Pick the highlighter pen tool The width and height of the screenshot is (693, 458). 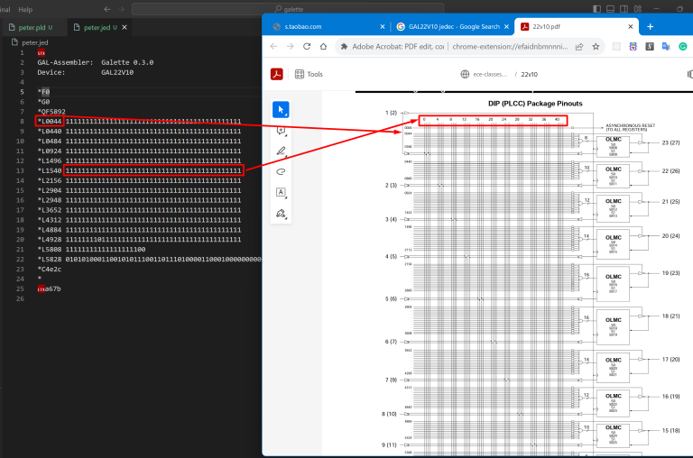[281, 151]
